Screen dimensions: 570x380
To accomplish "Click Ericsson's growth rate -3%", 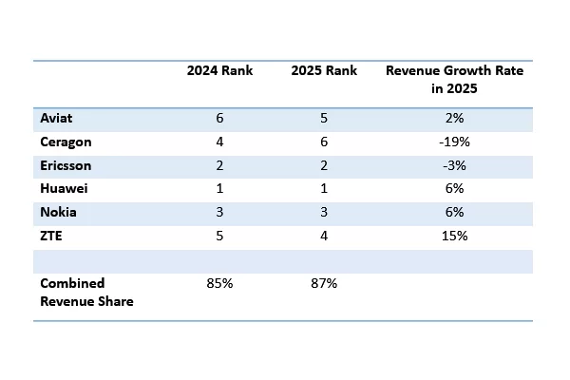I will coord(454,166).
